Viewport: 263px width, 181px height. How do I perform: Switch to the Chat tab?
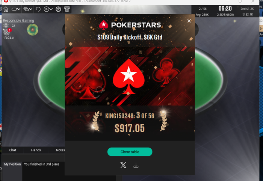[x=13, y=150]
